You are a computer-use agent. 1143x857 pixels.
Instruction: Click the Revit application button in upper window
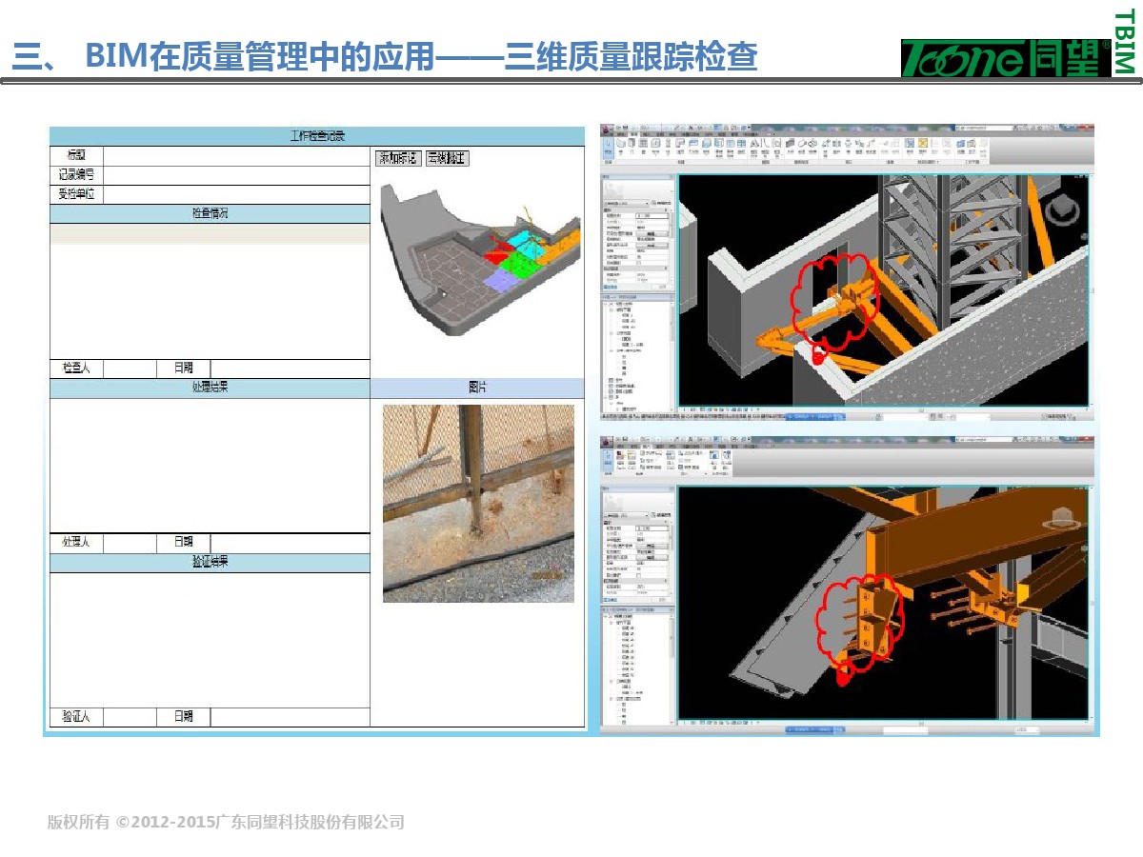pyautogui.click(x=607, y=129)
